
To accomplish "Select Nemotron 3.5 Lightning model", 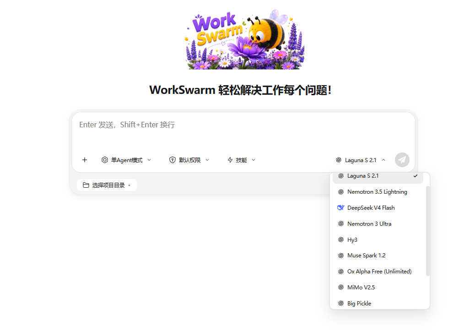I will (378, 191).
